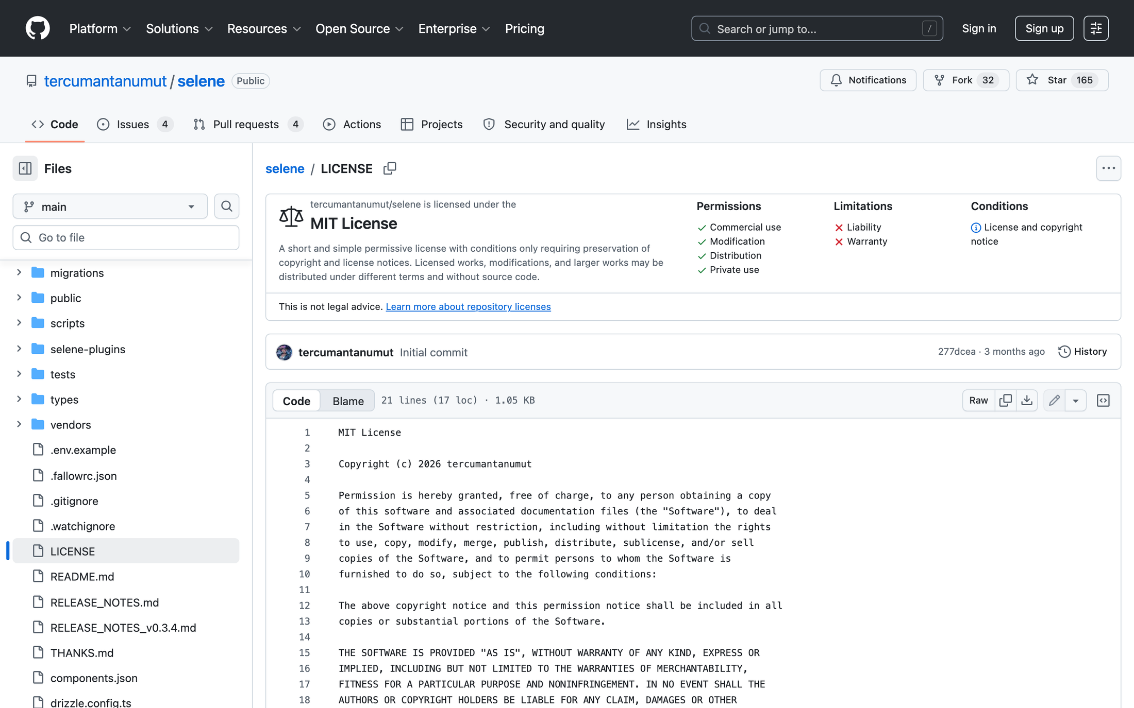Focus the Search or jump to field
Viewport: 1134px width, 708px height.
(x=817, y=28)
